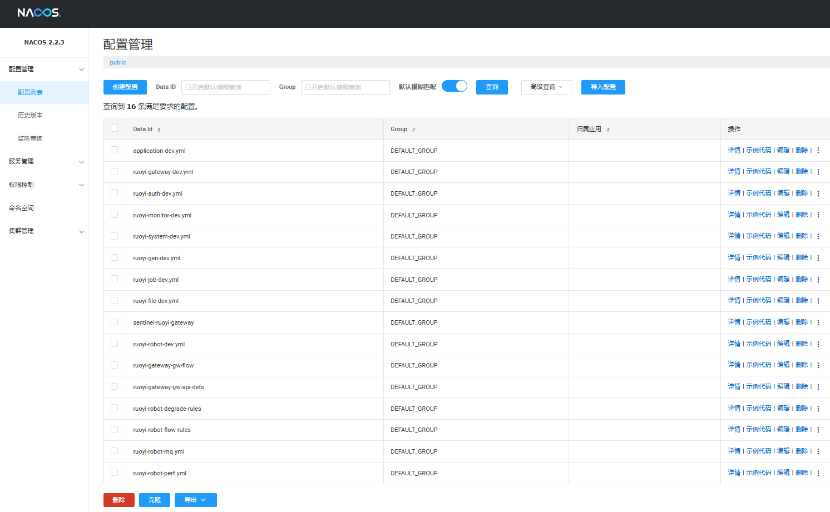830x512 pixels.
Task: Click 编辑 for ruoyi-robot-perf.yml
Action: 783,473
